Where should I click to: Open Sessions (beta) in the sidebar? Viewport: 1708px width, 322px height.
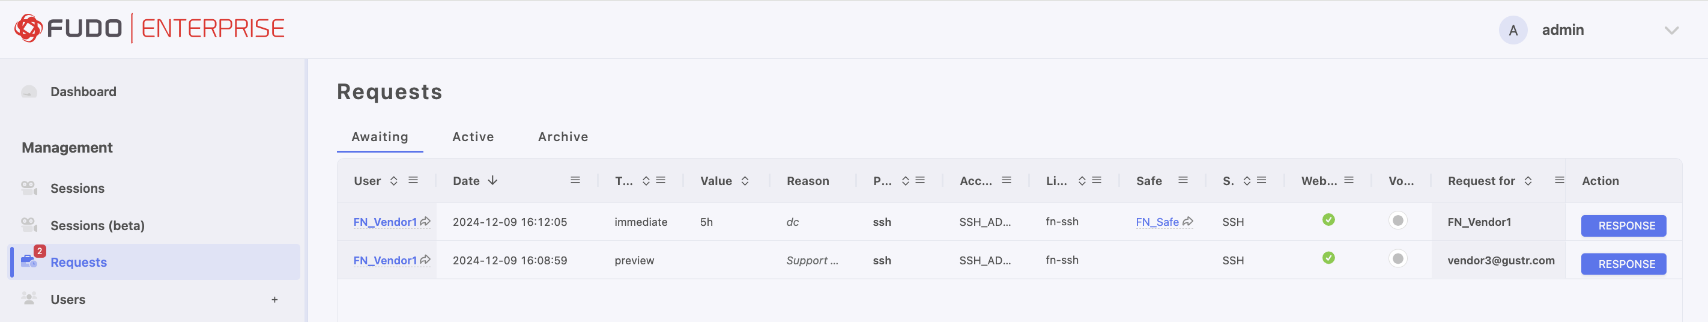pyautogui.click(x=97, y=226)
